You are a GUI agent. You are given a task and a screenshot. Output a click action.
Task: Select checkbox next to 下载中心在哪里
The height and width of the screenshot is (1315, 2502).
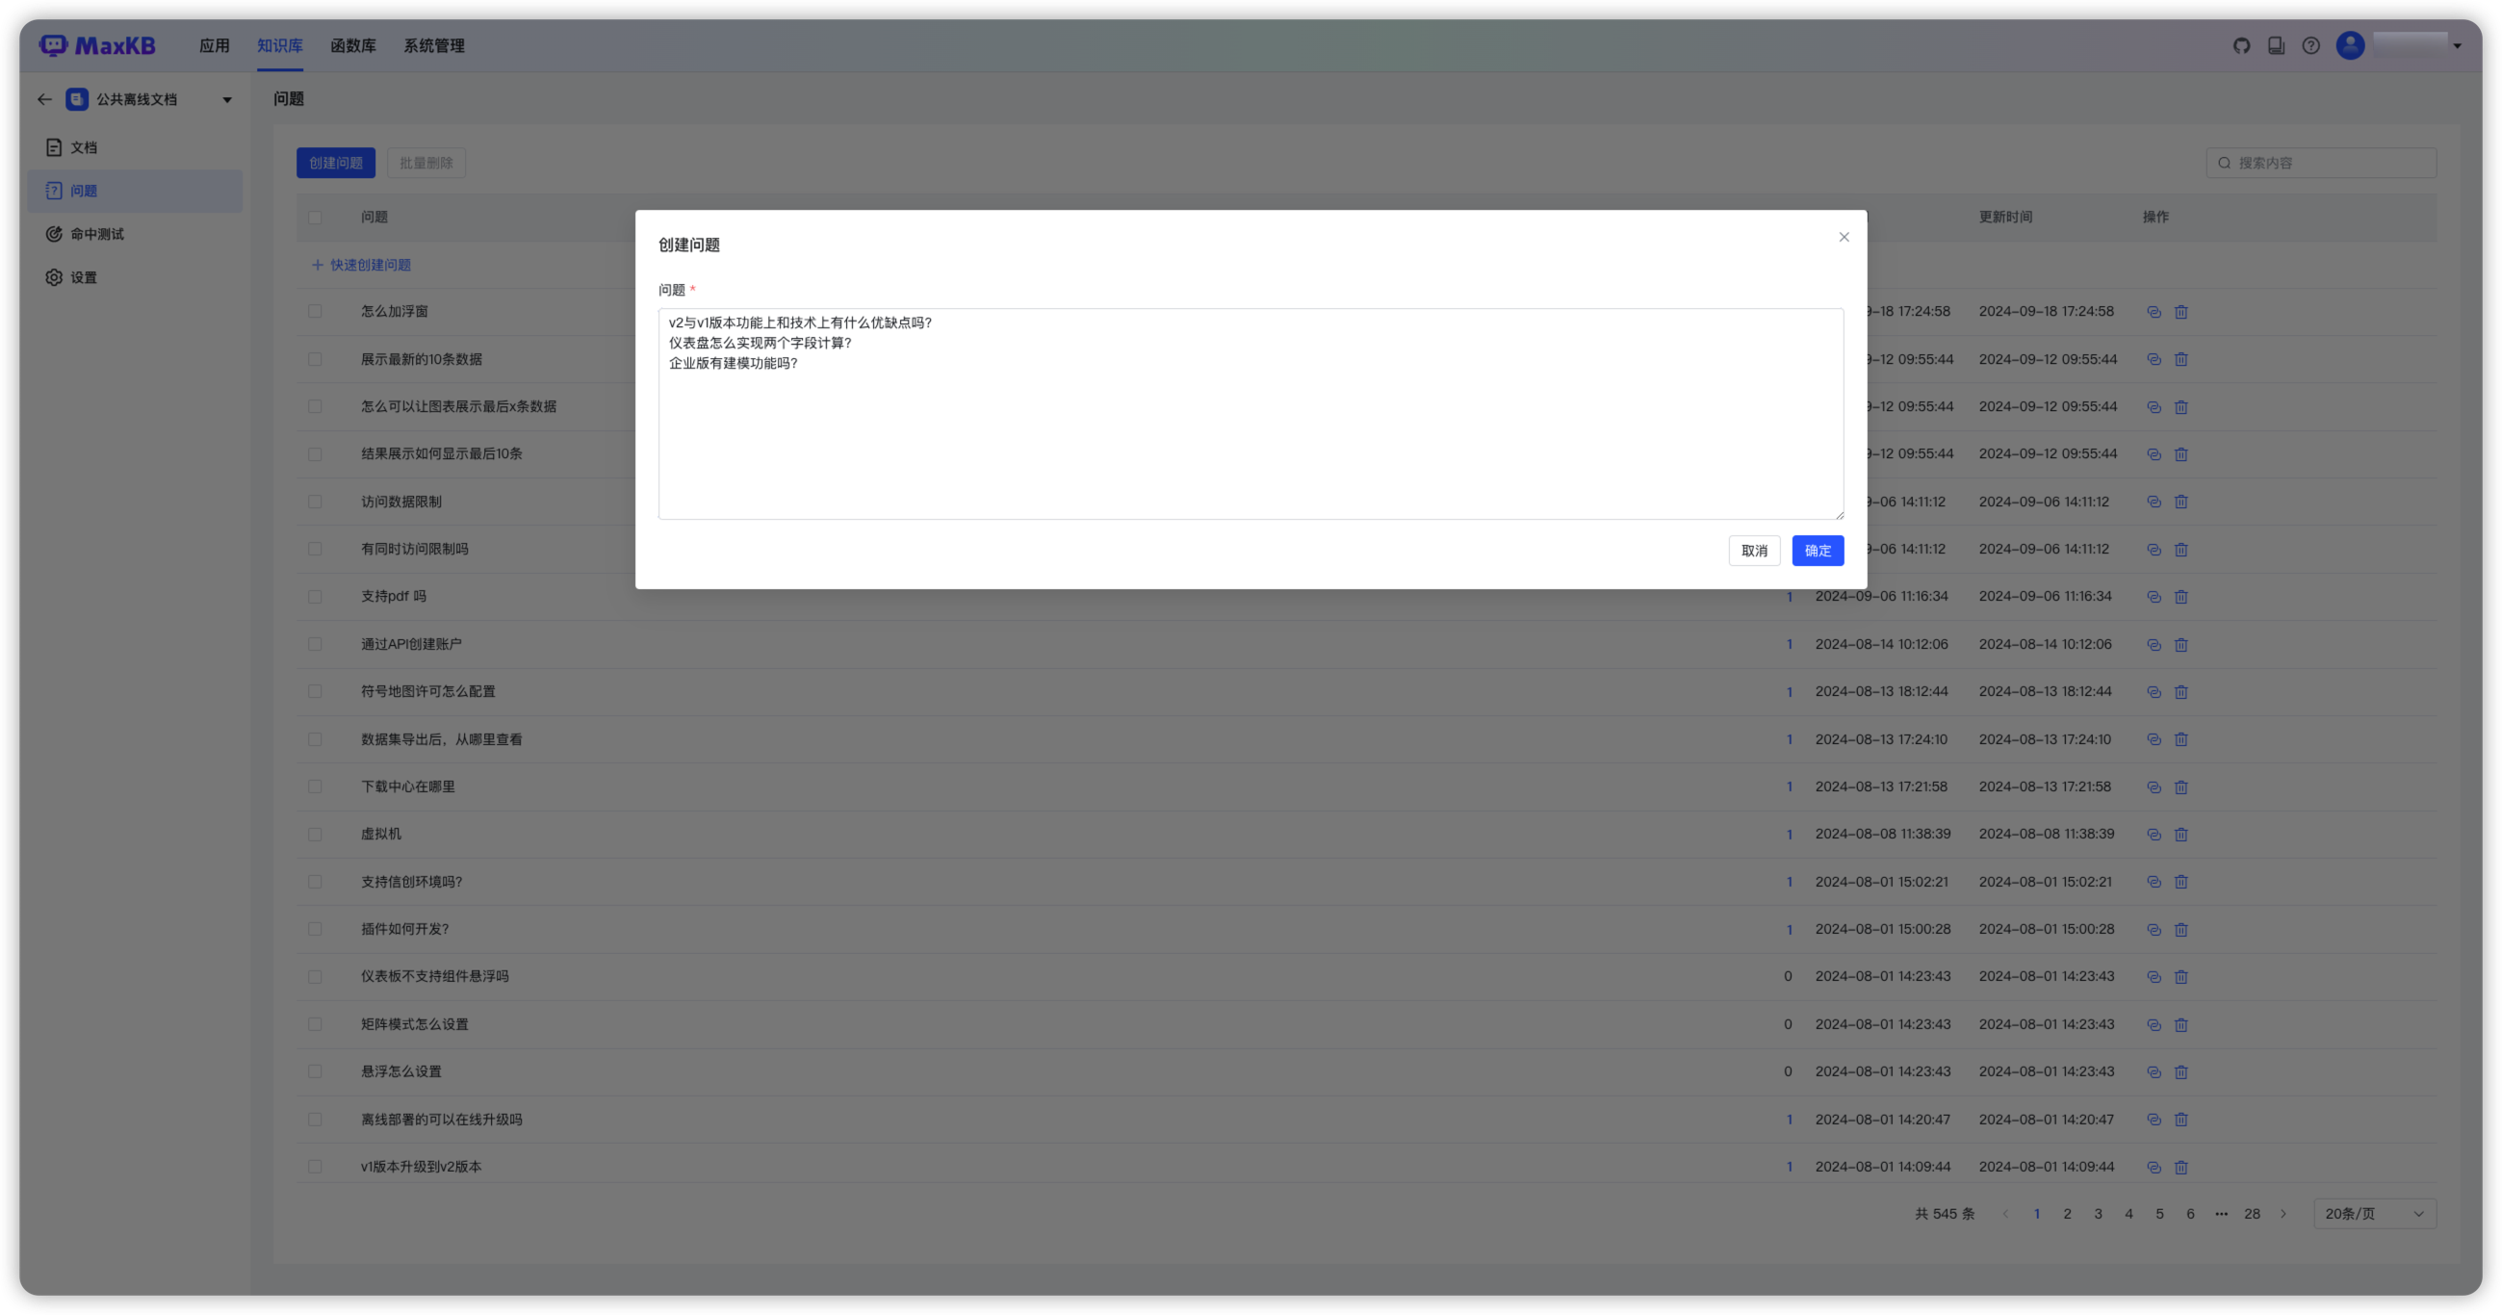tap(315, 786)
